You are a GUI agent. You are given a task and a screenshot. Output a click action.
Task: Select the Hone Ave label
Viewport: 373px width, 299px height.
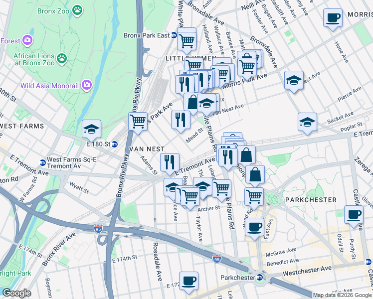(x=342, y=52)
